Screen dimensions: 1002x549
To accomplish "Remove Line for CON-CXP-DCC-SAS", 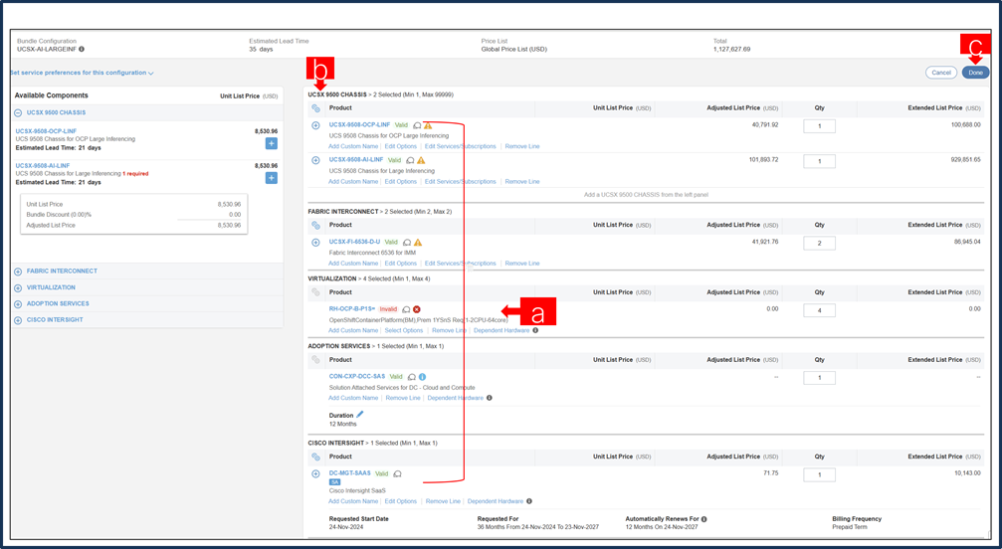I will point(403,398).
